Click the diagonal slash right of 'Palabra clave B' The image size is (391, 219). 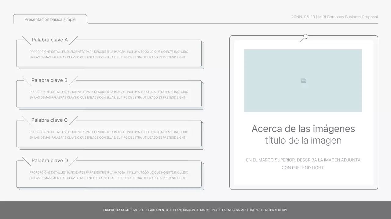coord(73,81)
